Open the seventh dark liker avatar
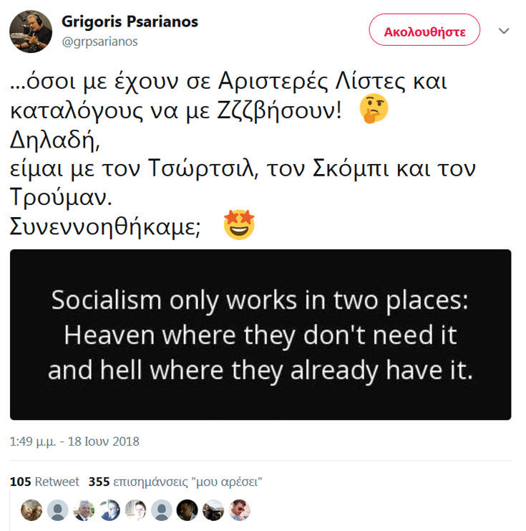 pyautogui.click(x=187, y=510)
